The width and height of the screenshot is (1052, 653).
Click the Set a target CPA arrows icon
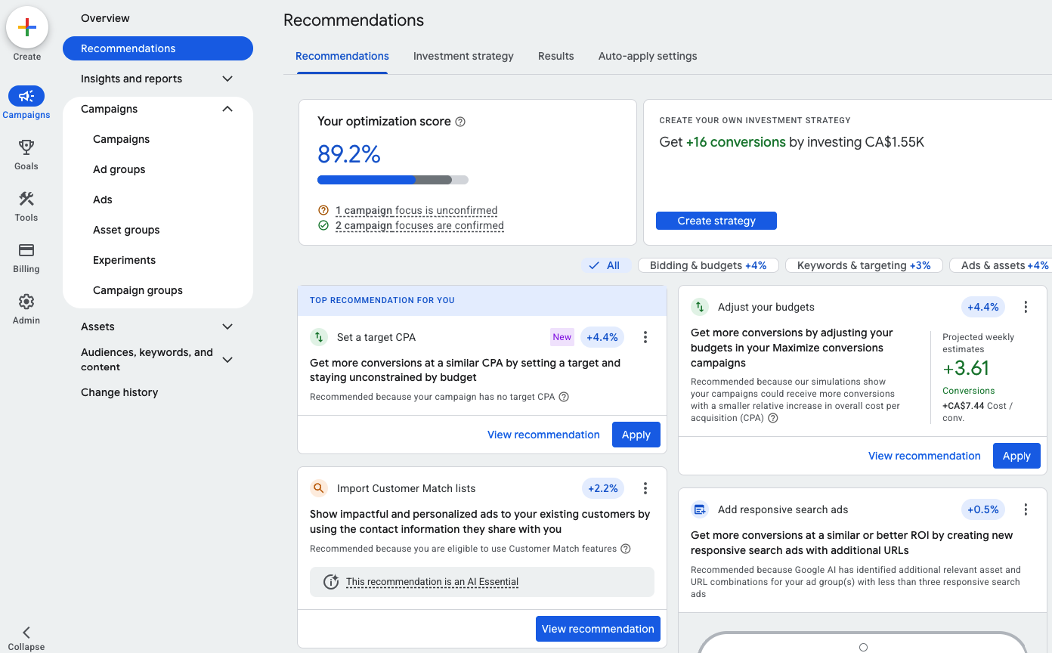319,337
